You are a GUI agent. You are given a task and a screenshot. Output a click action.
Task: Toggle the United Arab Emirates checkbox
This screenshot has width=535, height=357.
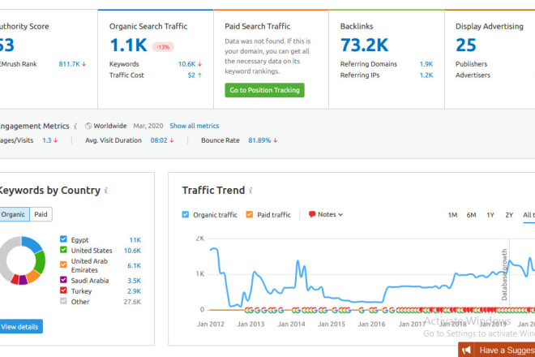pos(63,265)
